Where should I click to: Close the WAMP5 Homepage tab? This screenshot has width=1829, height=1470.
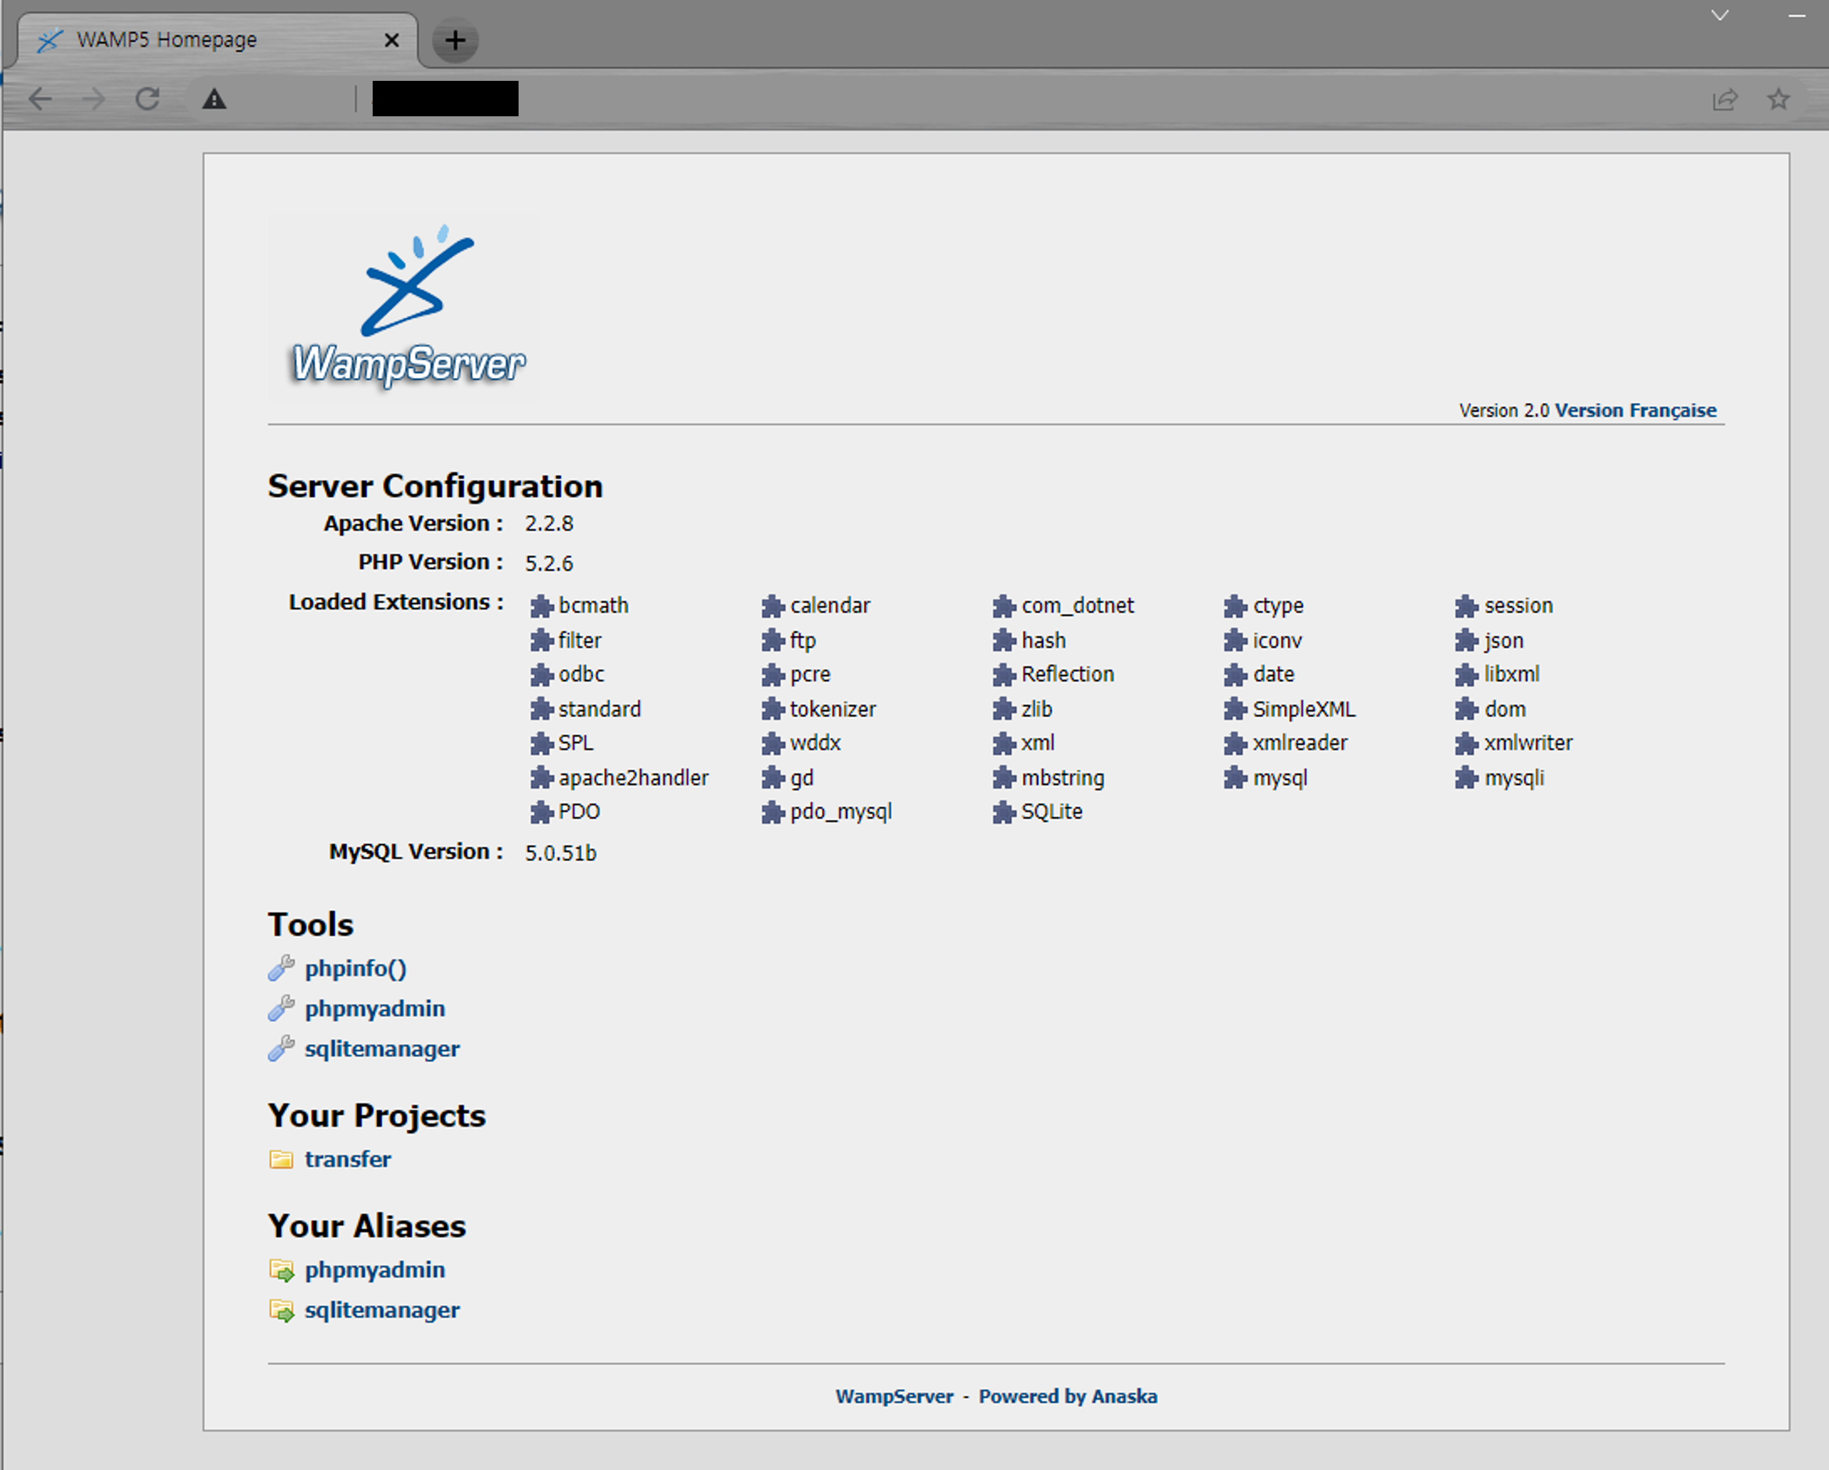tap(391, 40)
